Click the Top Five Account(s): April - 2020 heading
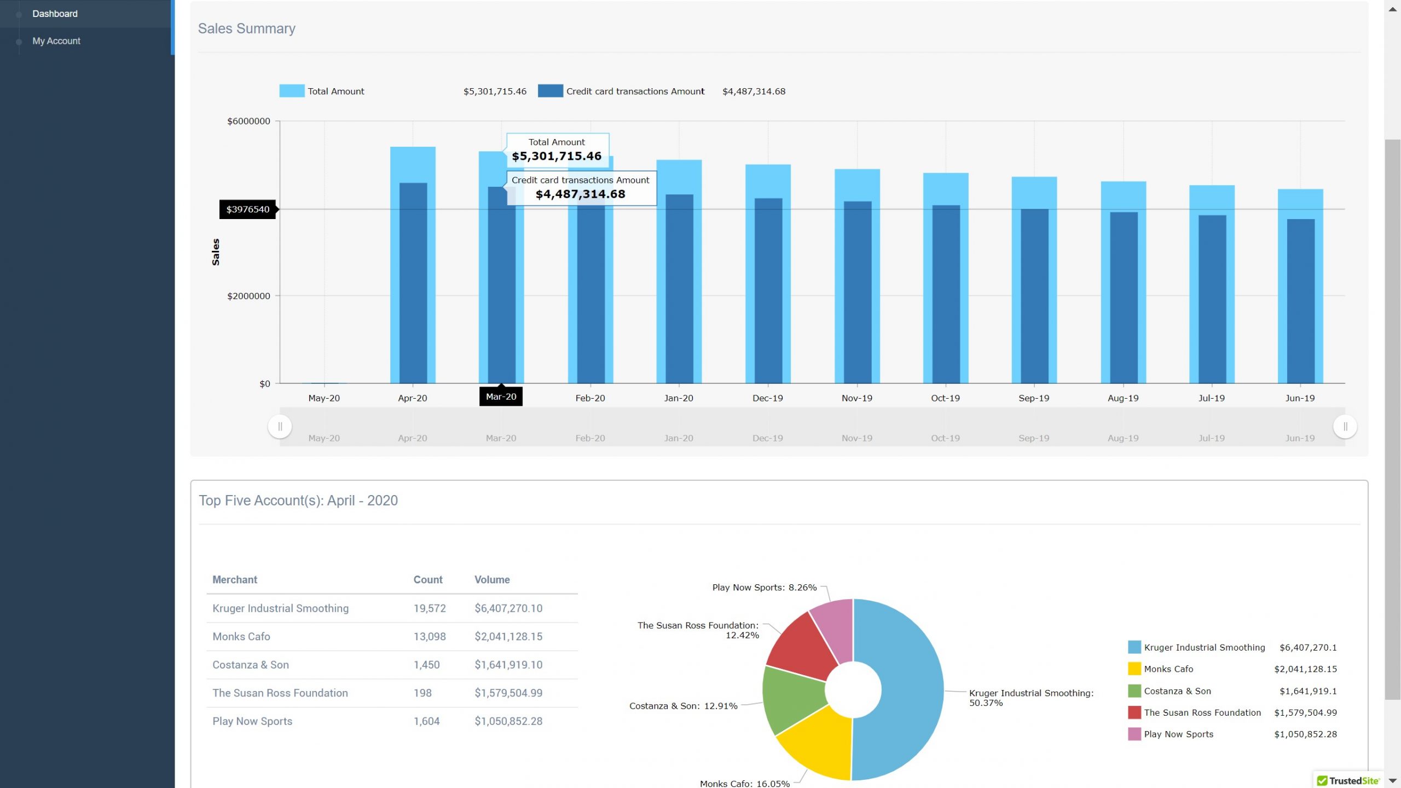This screenshot has width=1401, height=788. (298, 501)
